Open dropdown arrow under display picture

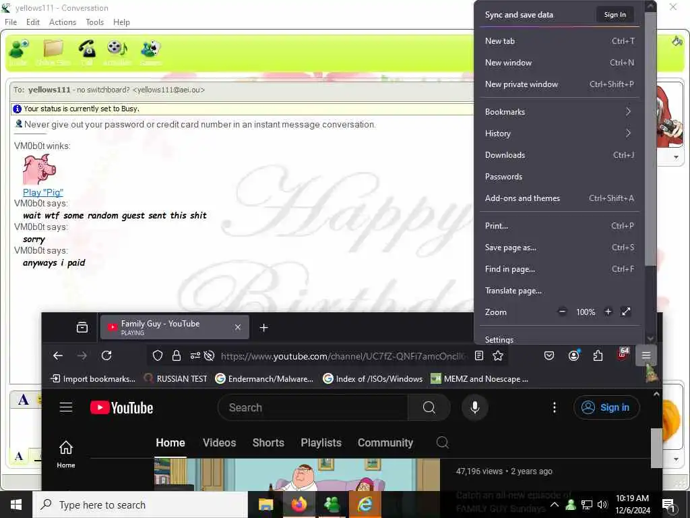(x=676, y=157)
